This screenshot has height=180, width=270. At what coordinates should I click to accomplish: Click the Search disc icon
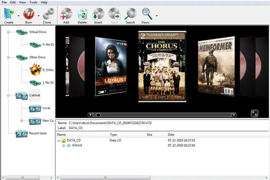[130, 14]
